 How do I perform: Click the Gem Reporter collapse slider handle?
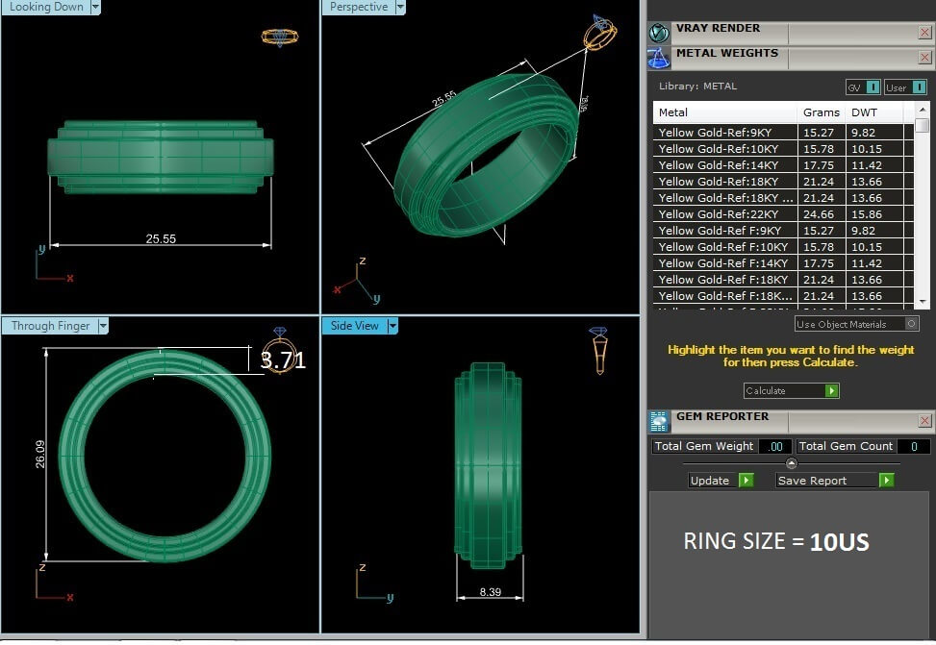click(x=792, y=463)
